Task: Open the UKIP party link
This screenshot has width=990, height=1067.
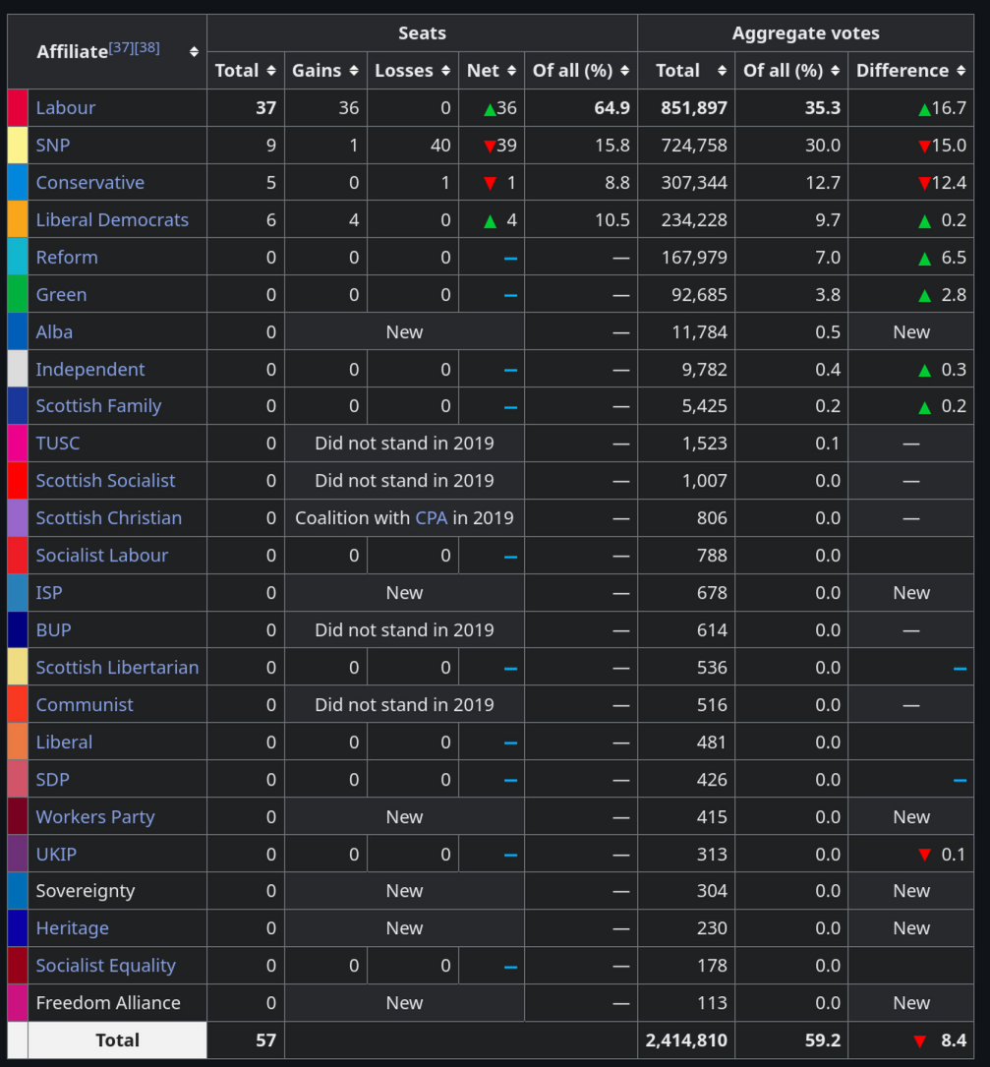Action: 56,855
